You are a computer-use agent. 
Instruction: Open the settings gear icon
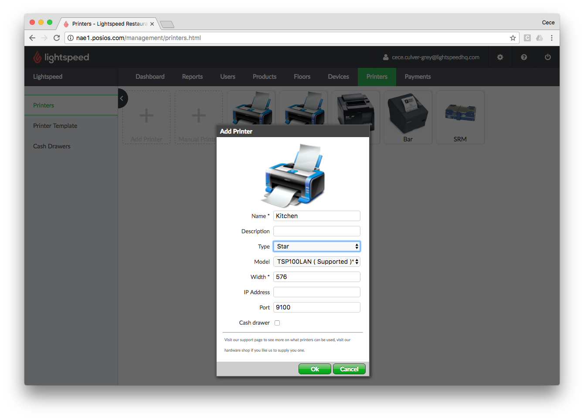point(500,57)
